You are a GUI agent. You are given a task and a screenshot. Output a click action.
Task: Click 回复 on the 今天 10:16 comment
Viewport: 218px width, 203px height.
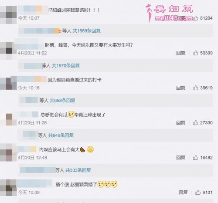coord(181,88)
